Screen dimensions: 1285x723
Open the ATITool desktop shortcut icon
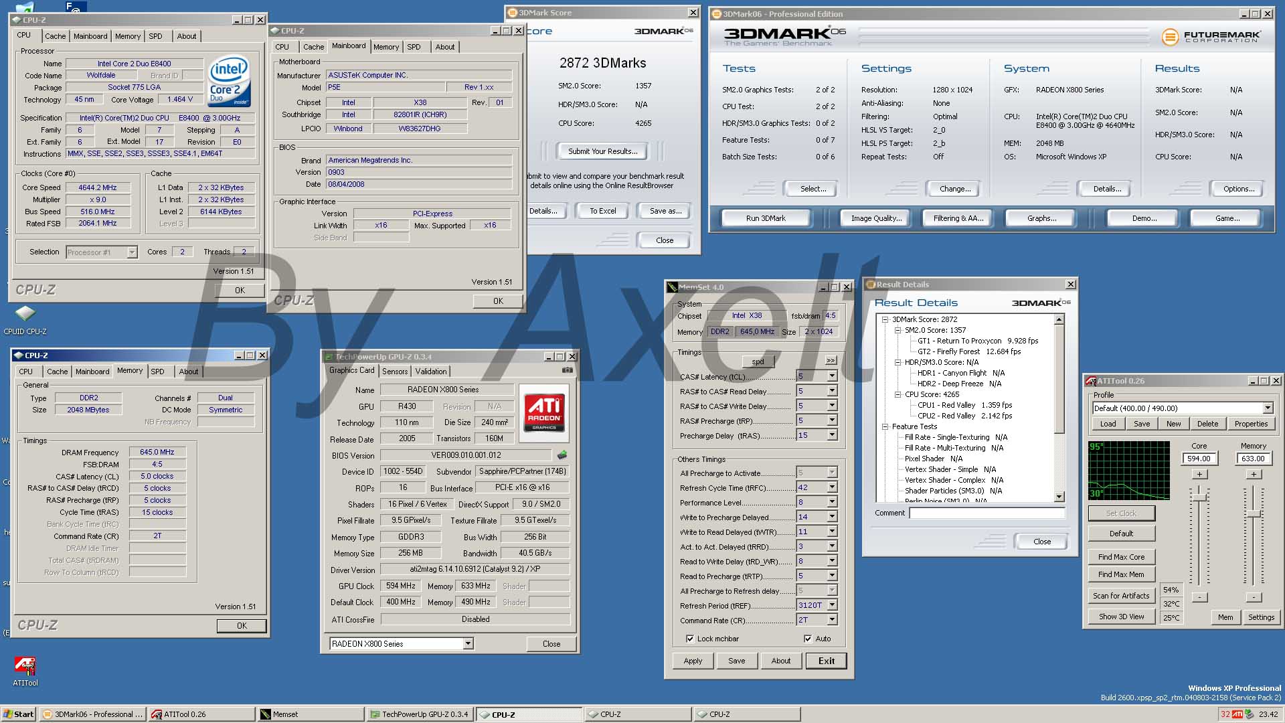point(25,671)
